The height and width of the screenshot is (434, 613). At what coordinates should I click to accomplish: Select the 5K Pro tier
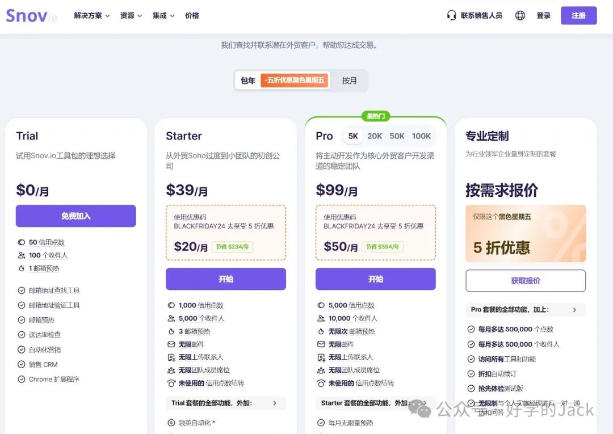(353, 136)
